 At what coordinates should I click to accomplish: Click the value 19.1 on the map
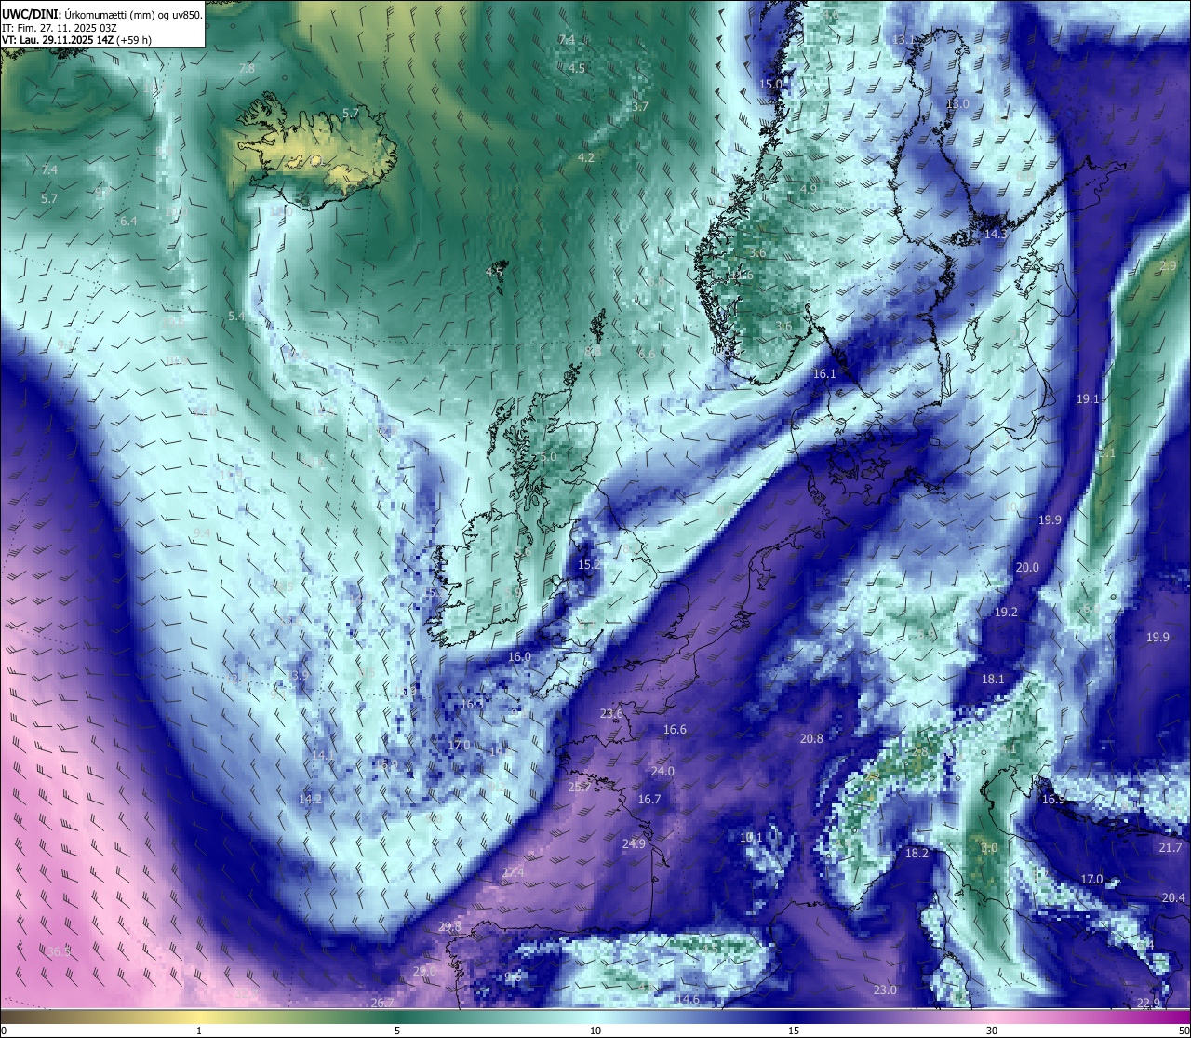point(1088,398)
